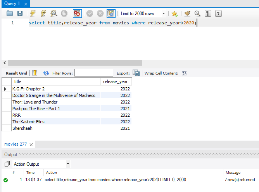
Task: Run Explain plan magnifier icon
Action: [54, 13]
